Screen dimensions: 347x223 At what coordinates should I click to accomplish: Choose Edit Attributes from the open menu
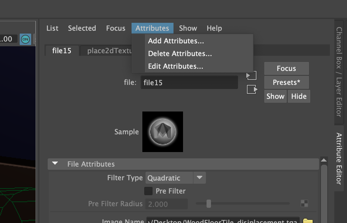[x=175, y=66]
